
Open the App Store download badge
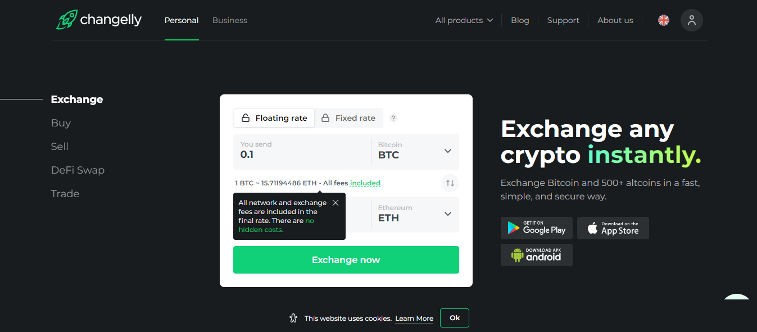coord(613,228)
